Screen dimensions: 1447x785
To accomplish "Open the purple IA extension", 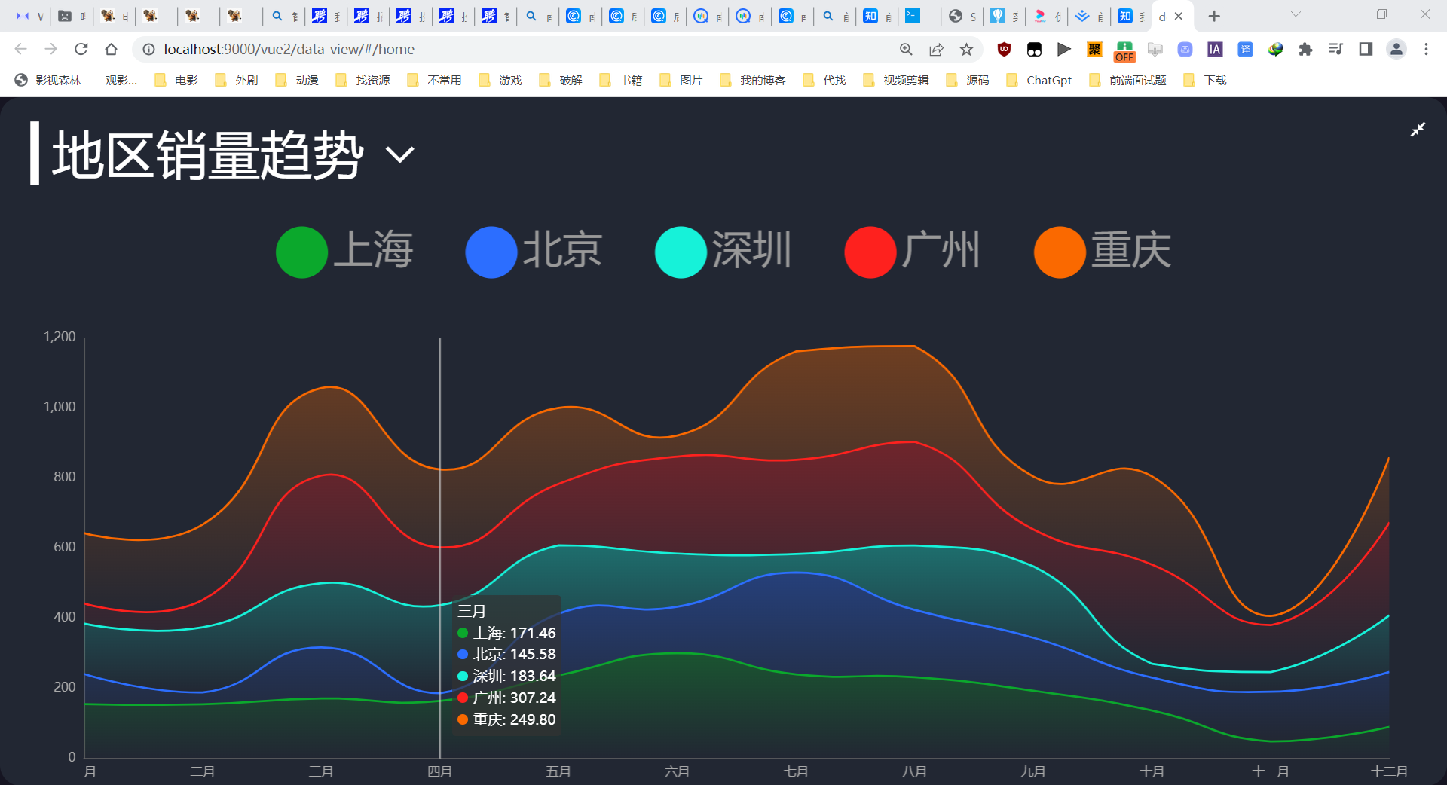I will [x=1215, y=49].
